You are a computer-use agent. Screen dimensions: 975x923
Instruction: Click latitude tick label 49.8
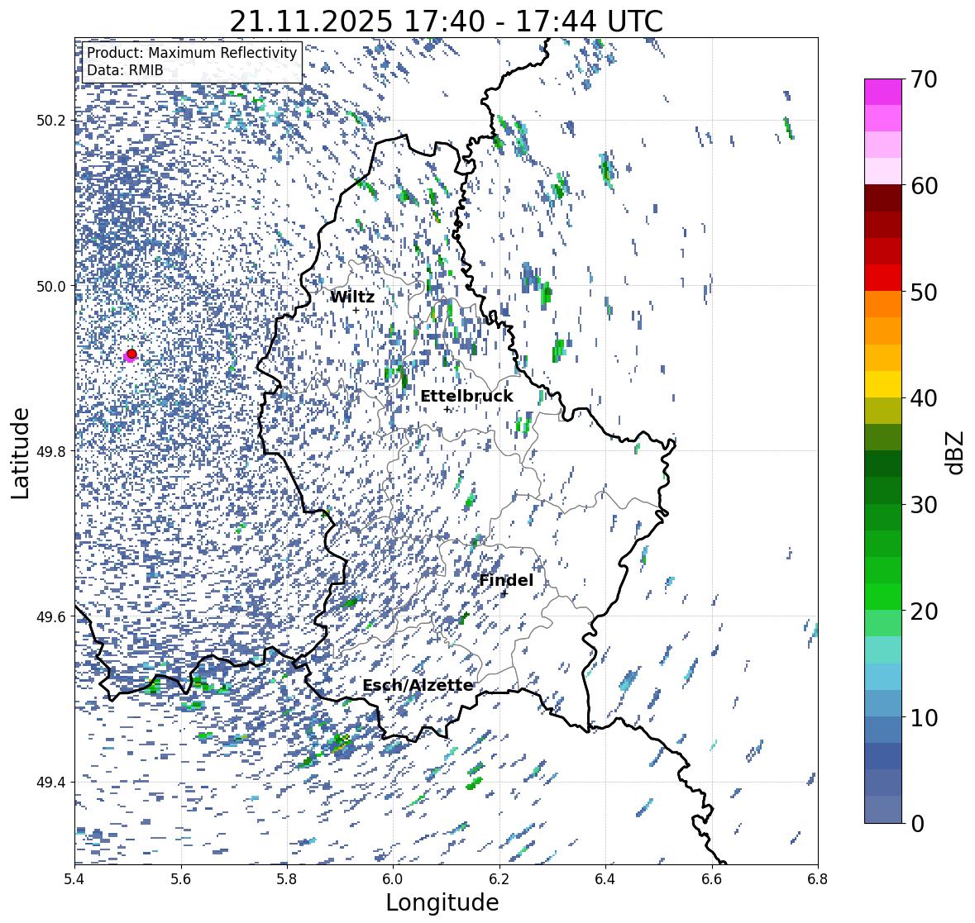[50, 451]
